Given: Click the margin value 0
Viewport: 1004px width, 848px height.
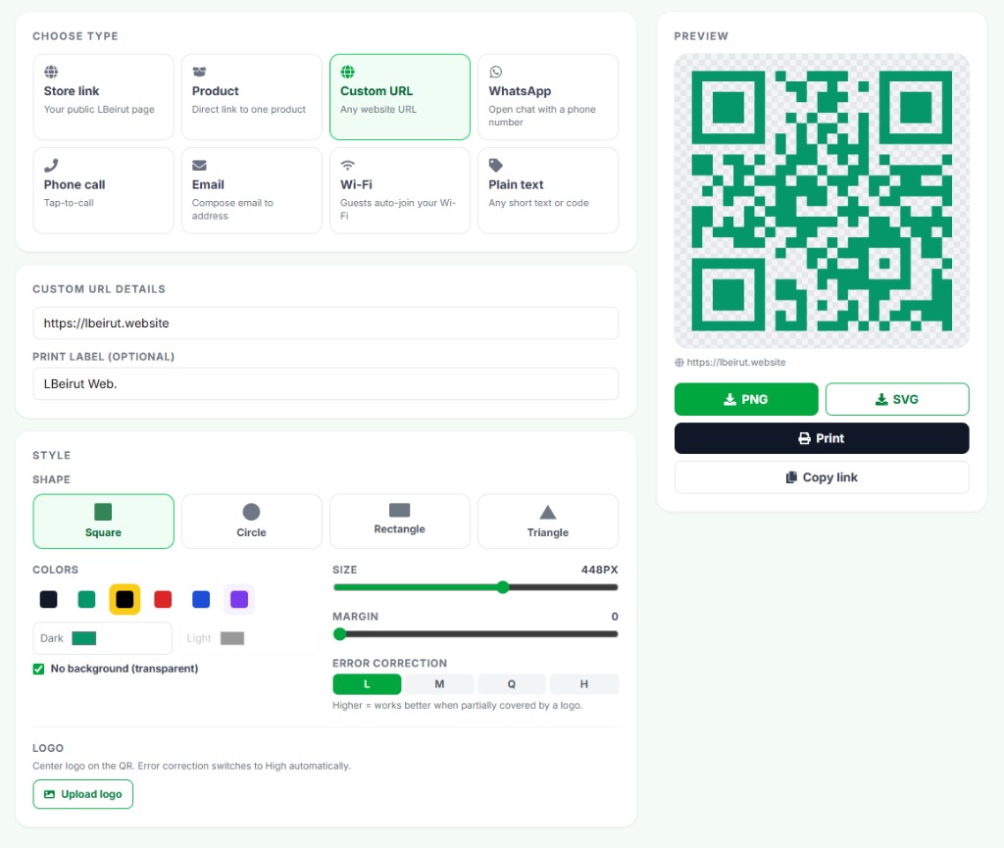Looking at the screenshot, I should 615,617.
